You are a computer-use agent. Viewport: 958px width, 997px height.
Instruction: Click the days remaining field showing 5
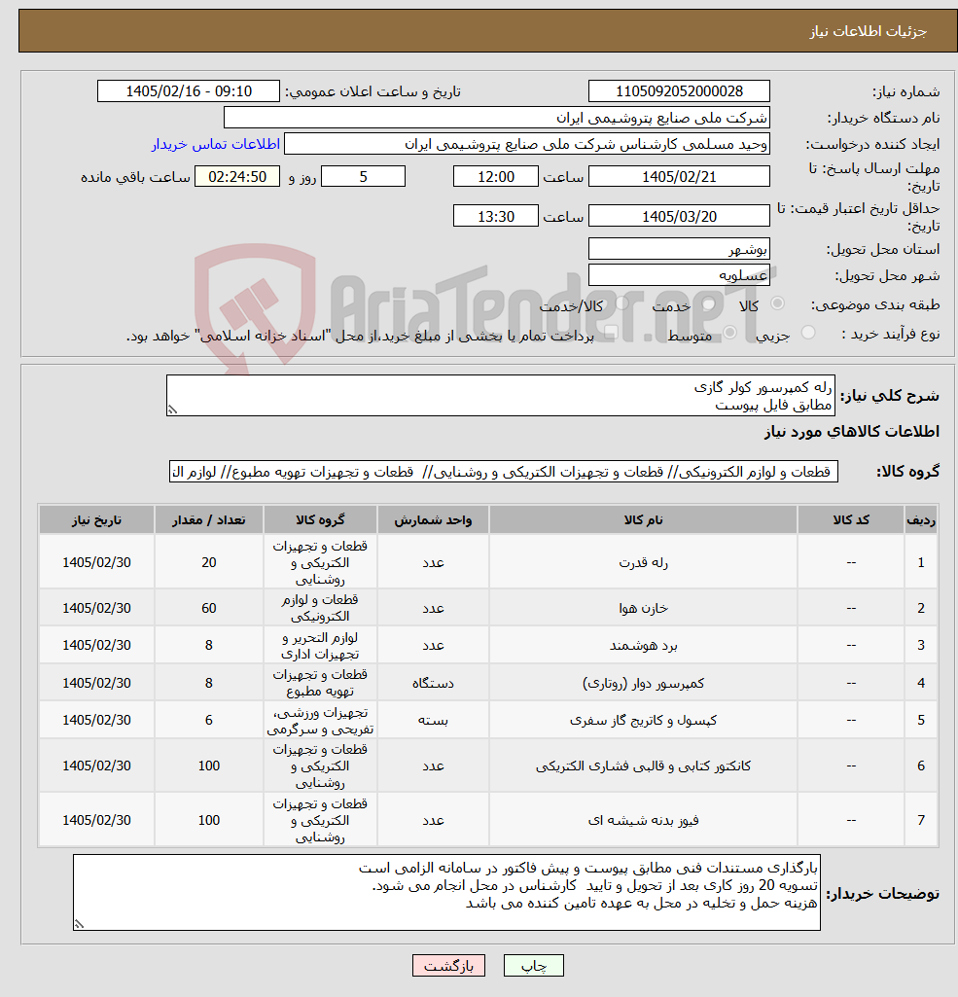363,176
